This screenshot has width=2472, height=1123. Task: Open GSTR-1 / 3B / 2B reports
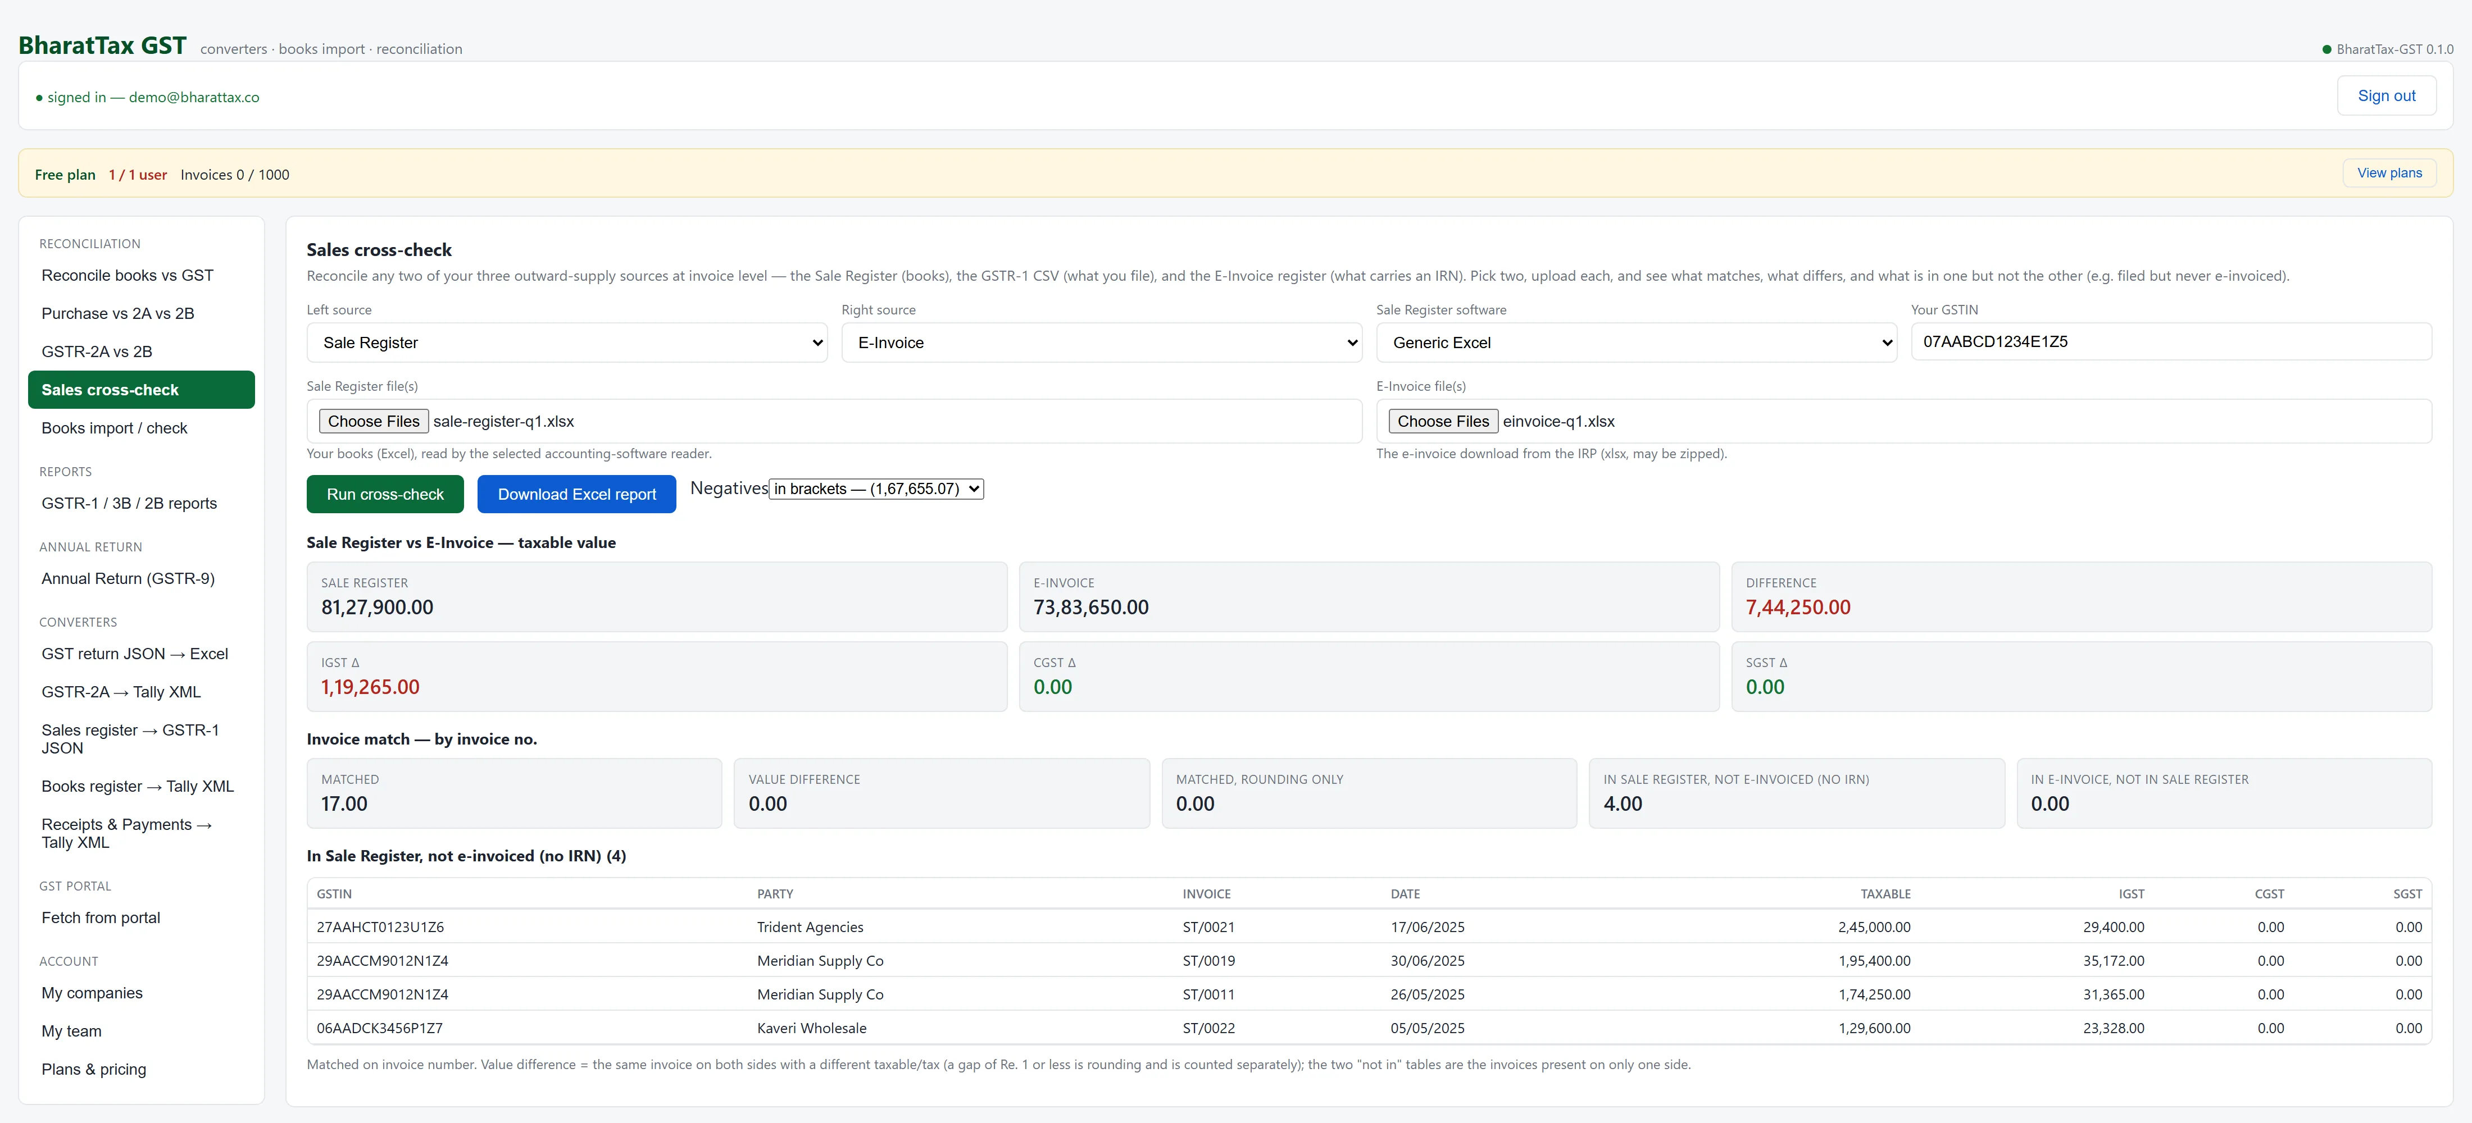(x=141, y=504)
